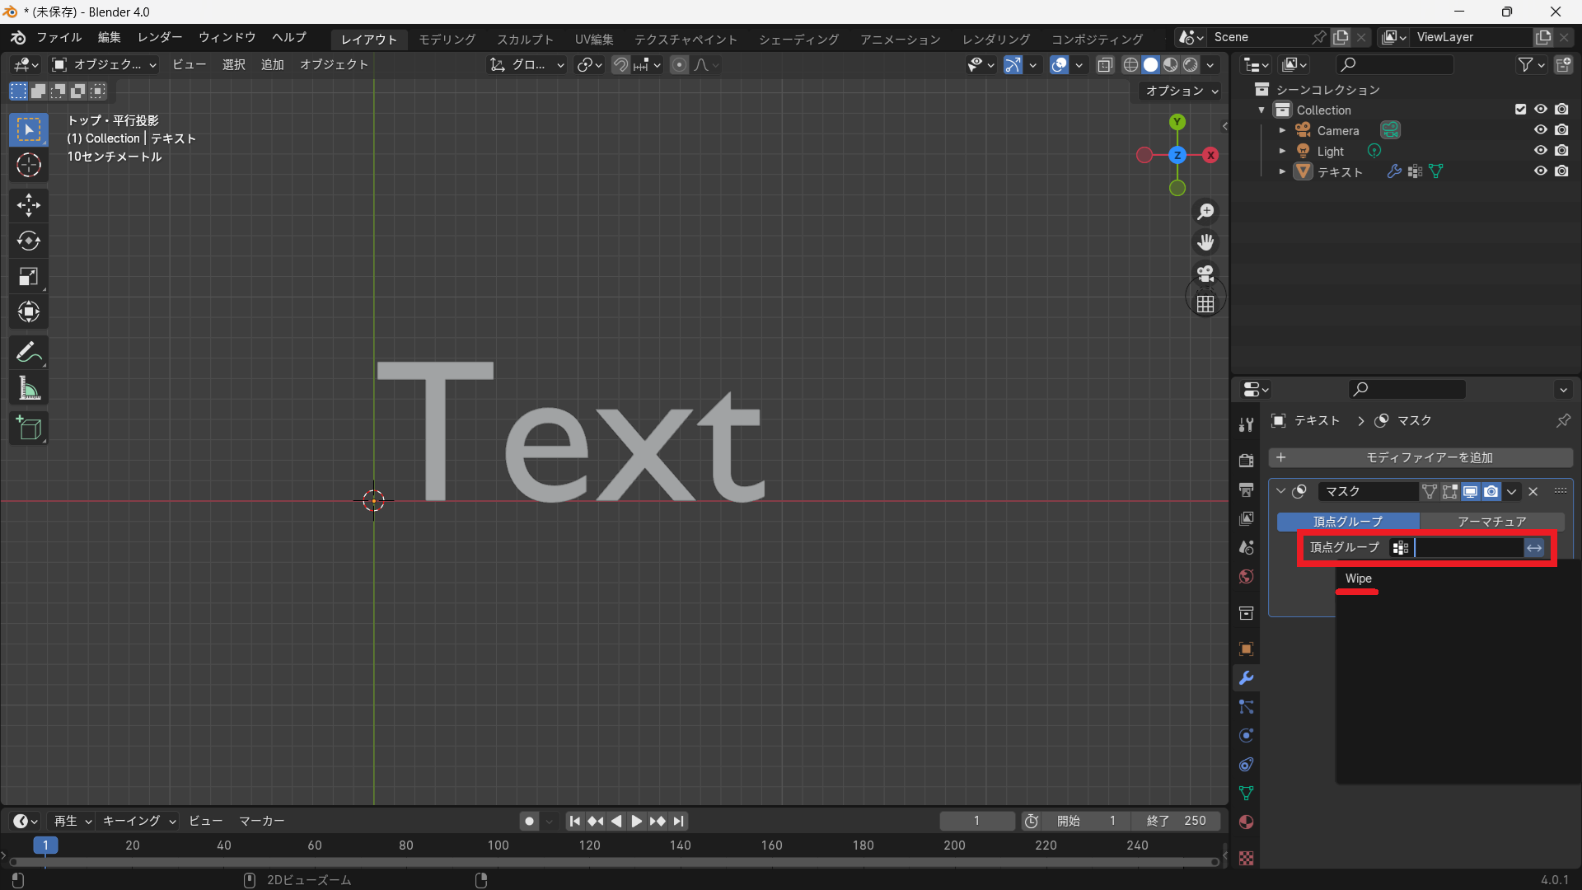Activate the 3D Cursor tool
This screenshot has width=1582, height=890.
(x=29, y=166)
